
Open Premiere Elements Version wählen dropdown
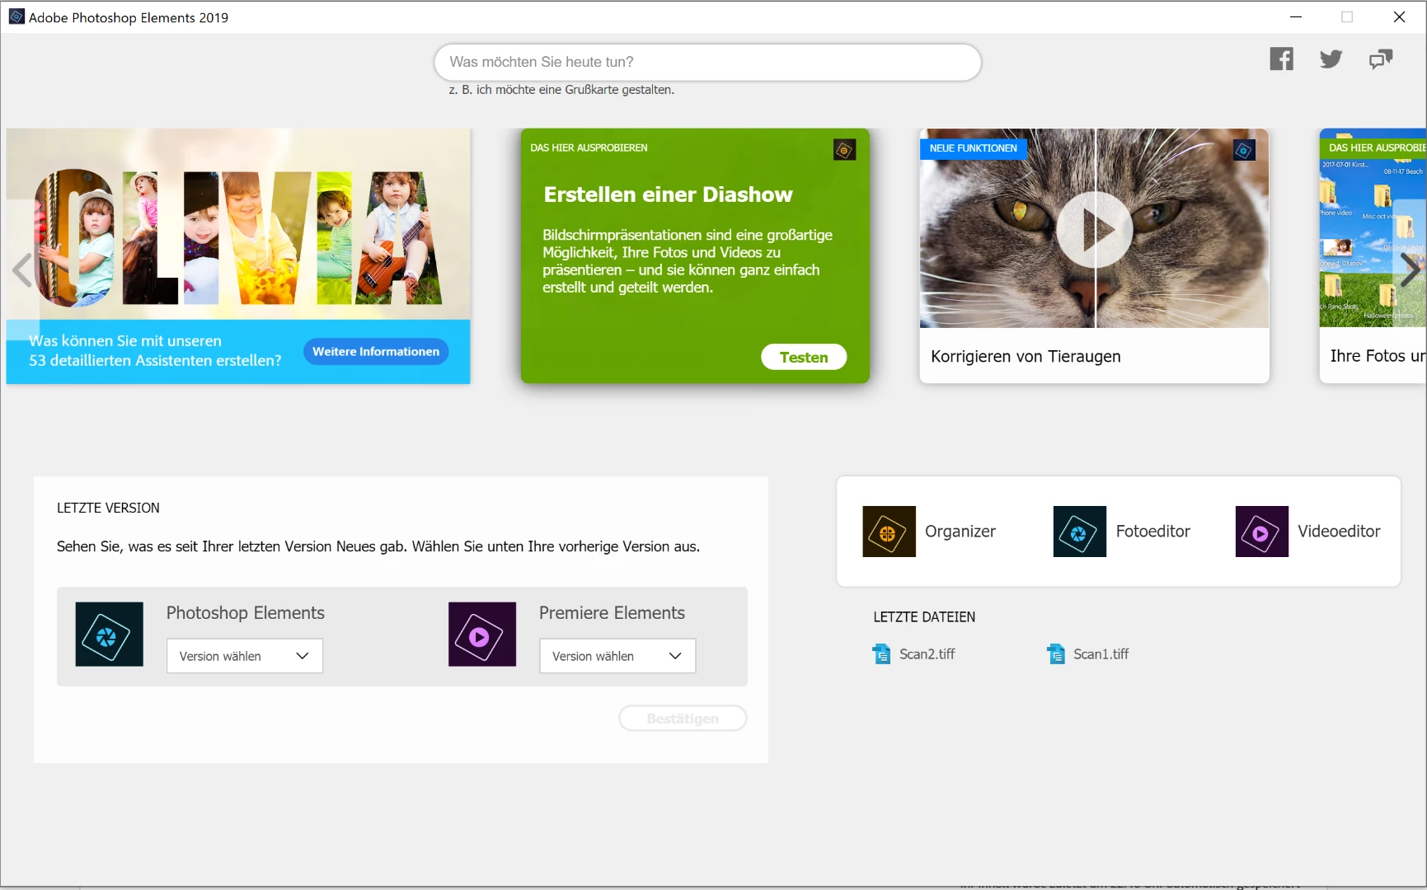click(617, 656)
